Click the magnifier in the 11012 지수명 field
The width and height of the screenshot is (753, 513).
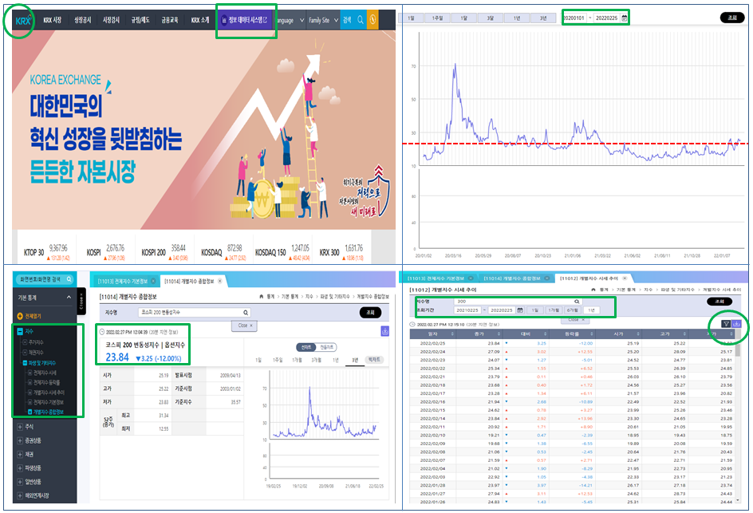tap(577, 302)
